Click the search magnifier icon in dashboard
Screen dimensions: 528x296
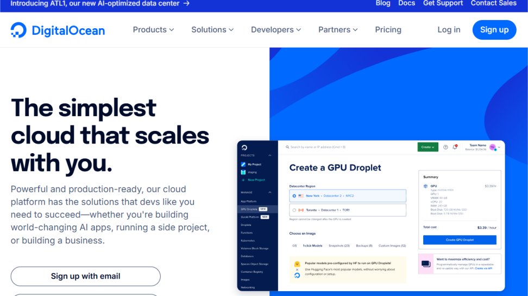coord(287,147)
